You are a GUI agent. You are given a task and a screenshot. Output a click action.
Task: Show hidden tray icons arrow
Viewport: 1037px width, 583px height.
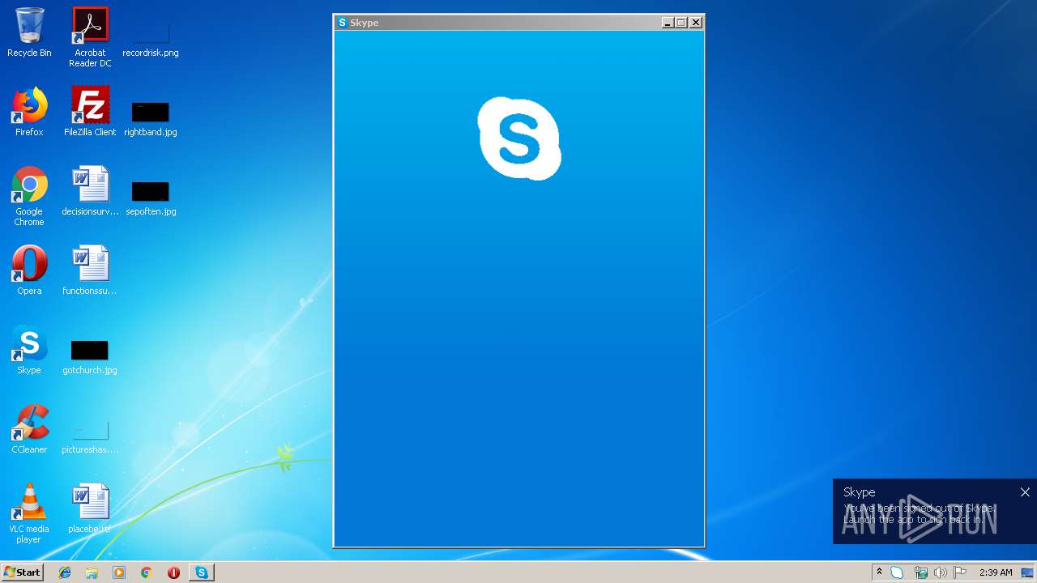[x=879, y=572]
